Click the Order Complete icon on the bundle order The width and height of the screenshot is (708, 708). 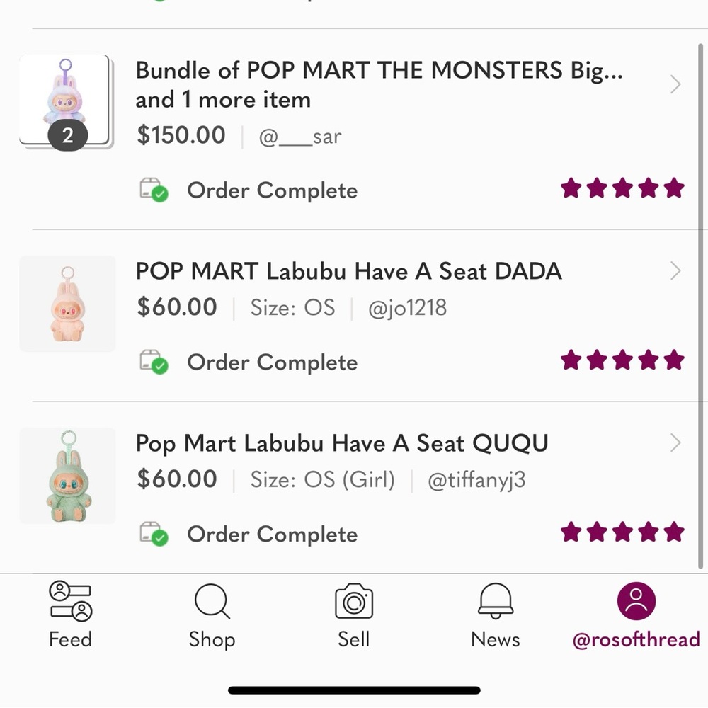(x=154, y=190)
